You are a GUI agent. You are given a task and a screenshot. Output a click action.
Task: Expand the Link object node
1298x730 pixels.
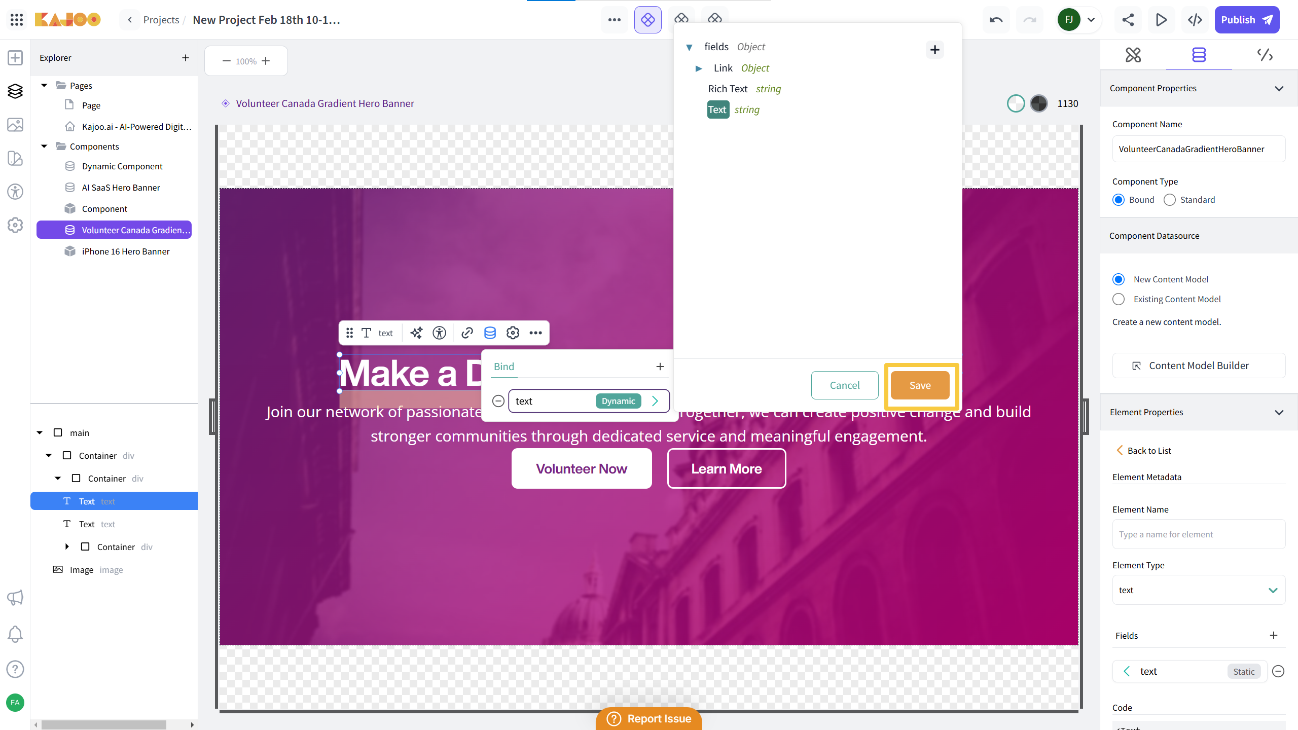[699, 68]
